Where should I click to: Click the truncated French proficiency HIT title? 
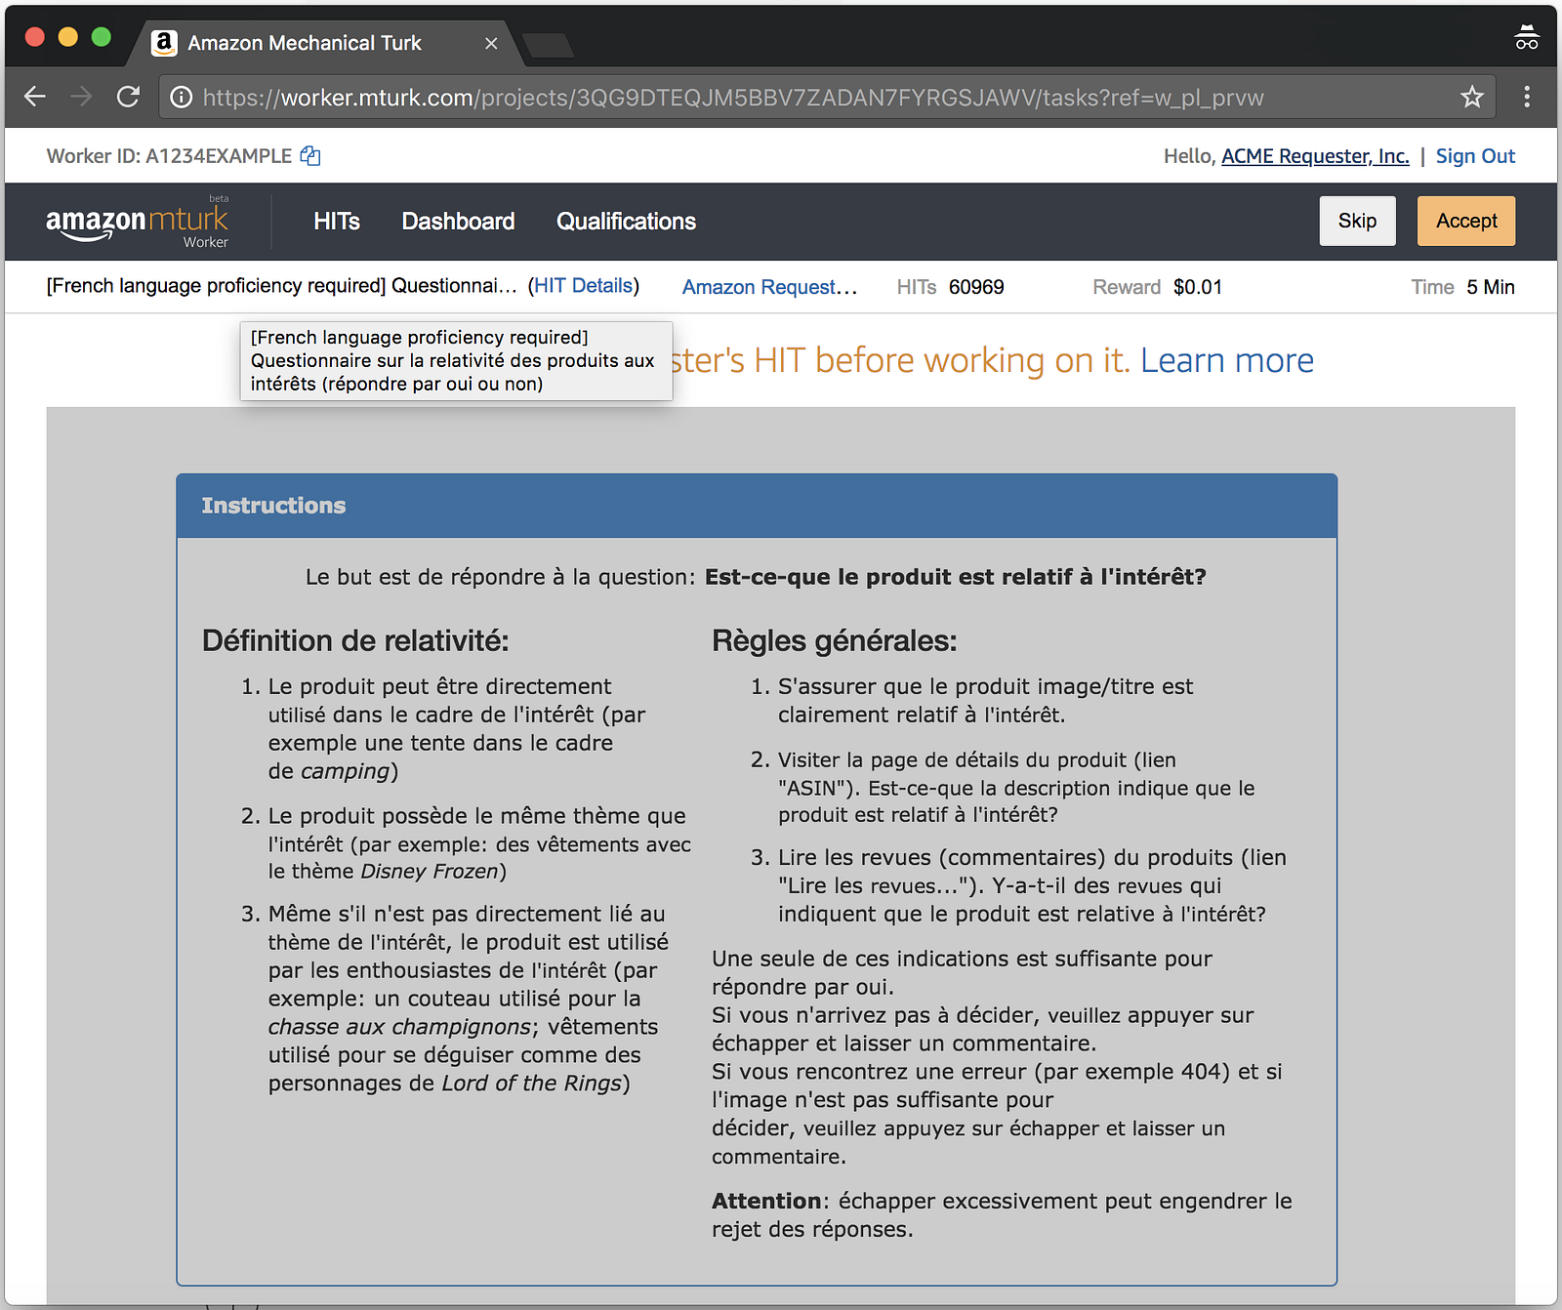pyautogui.click(x=281, y=286)
